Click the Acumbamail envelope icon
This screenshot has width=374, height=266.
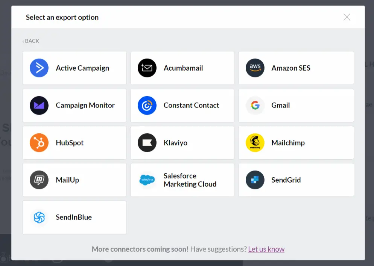coord(147,68)
